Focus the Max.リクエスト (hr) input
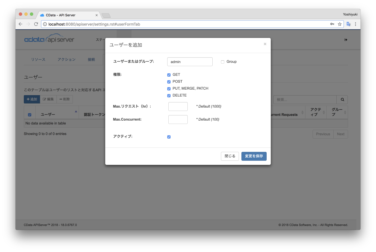The image size is (376, 252). [178, 106]
